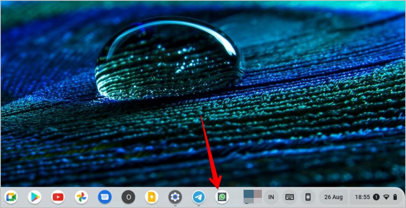Click the battery status icon
The width and height of the screenshot is (406, 208).
395,197
